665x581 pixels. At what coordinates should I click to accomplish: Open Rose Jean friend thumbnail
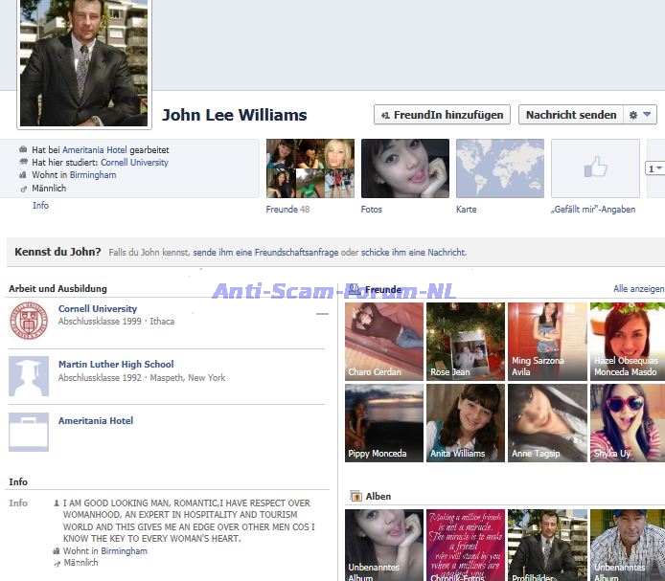(x=465, y=341)
